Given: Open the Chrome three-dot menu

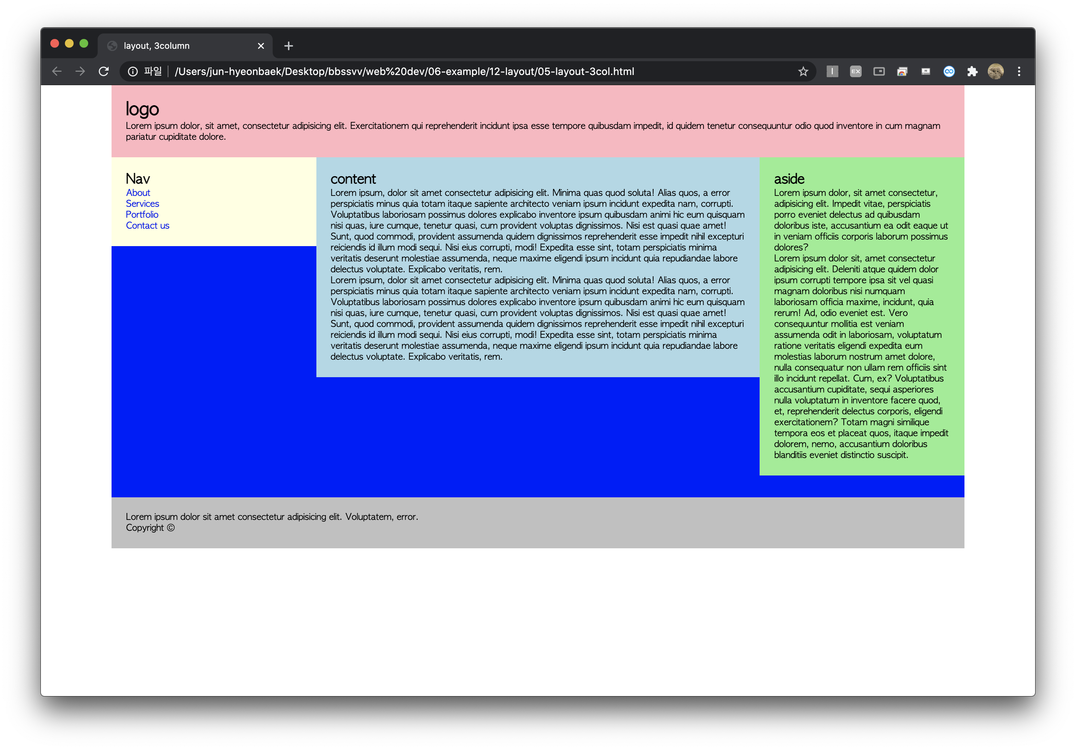Looking at the screenshot, I should 1019,72.
